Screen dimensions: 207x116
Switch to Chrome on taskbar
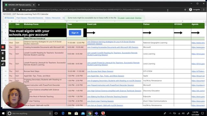coord(90,113)
